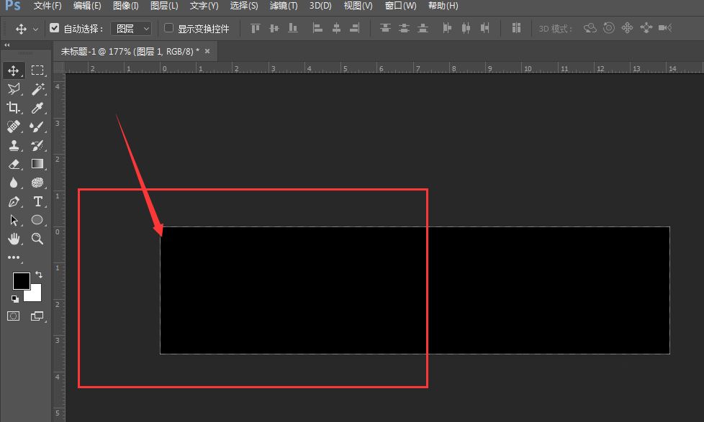Open the 文字(Y) menu
704x422 pixels.
(x=204, y=6)
